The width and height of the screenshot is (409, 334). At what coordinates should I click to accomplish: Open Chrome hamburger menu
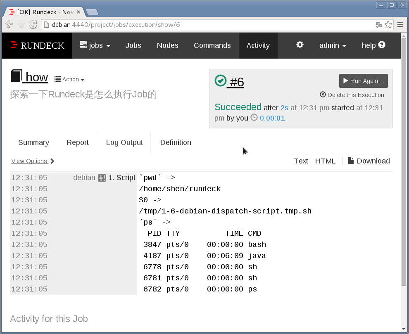(400, 24)
